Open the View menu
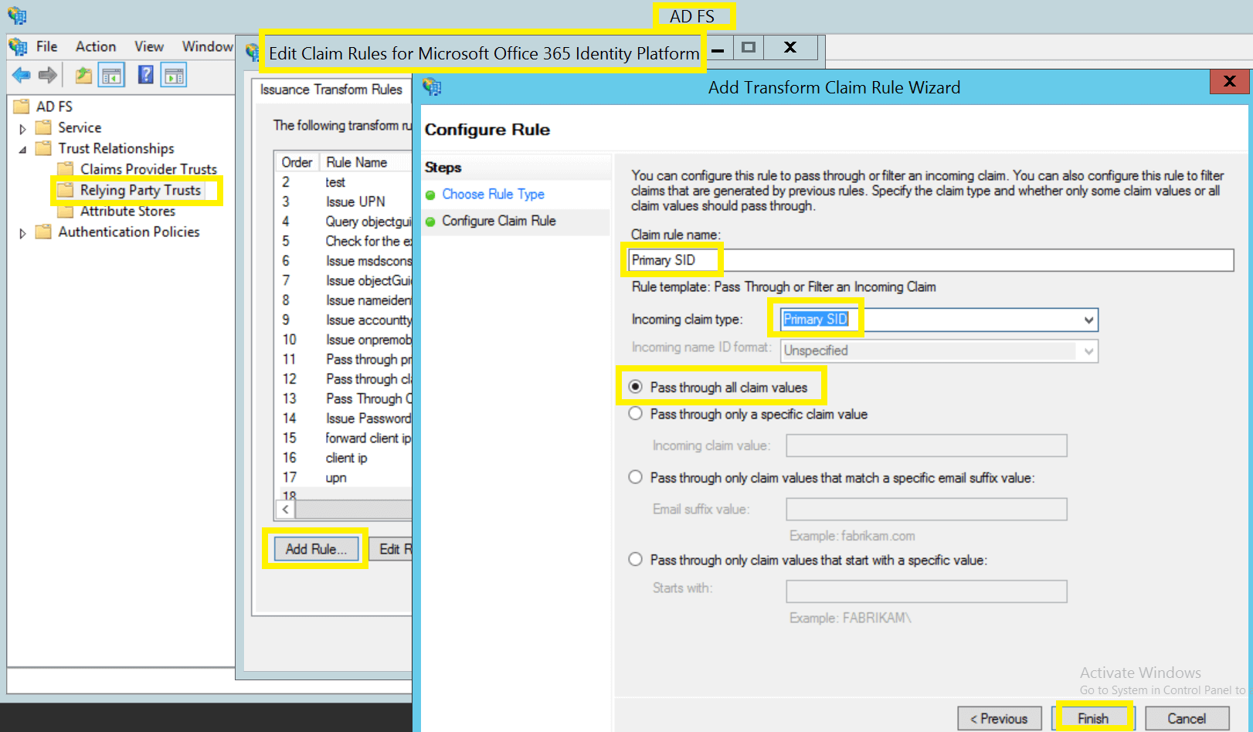 (x=149, y=46)
